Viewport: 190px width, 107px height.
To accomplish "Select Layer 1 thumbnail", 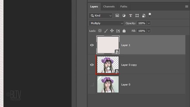I will 108,45.
